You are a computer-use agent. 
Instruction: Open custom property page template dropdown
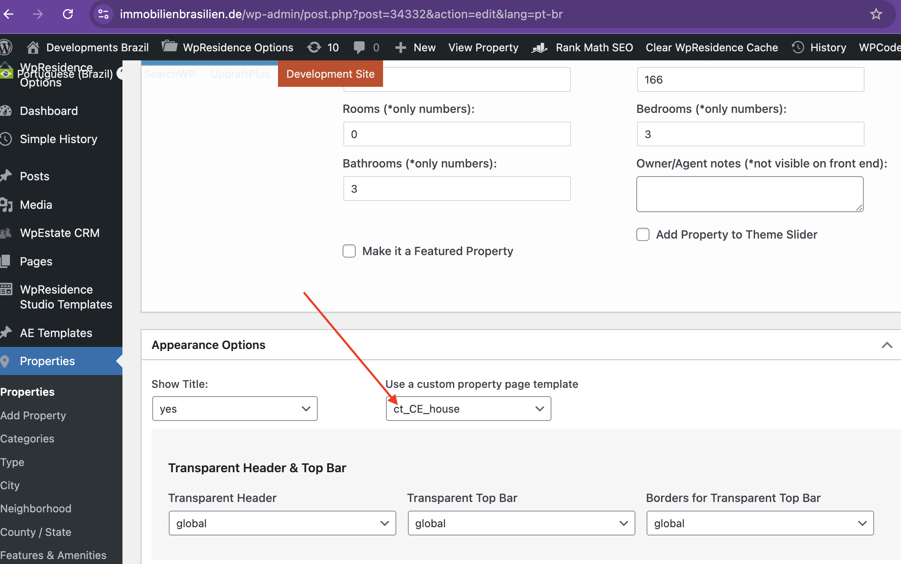click(x=468, y=409)
